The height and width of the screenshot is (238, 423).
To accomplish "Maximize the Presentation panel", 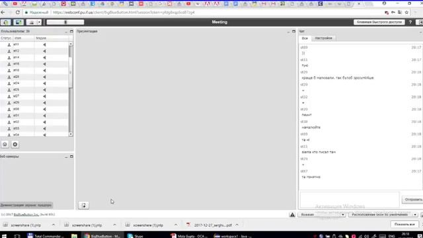I will pos(293,32).
